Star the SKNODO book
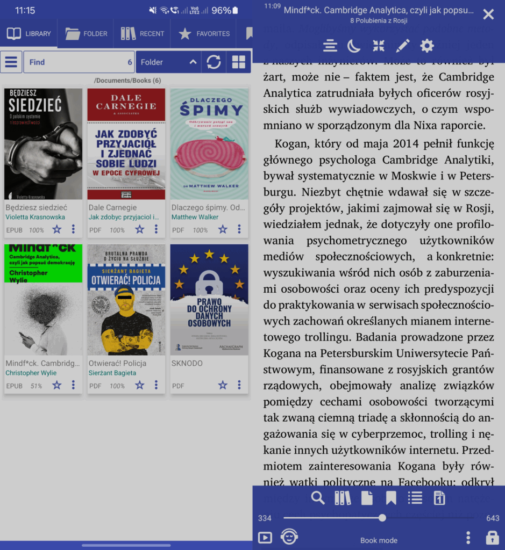 (x=223, y=386)
